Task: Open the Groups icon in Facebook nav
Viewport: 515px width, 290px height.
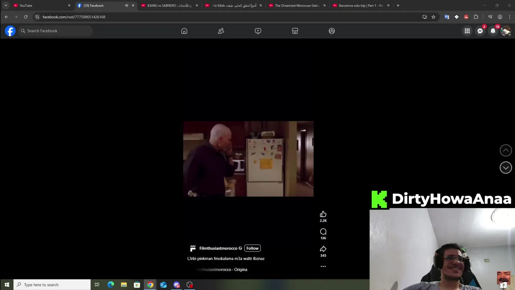Action: 332,31
